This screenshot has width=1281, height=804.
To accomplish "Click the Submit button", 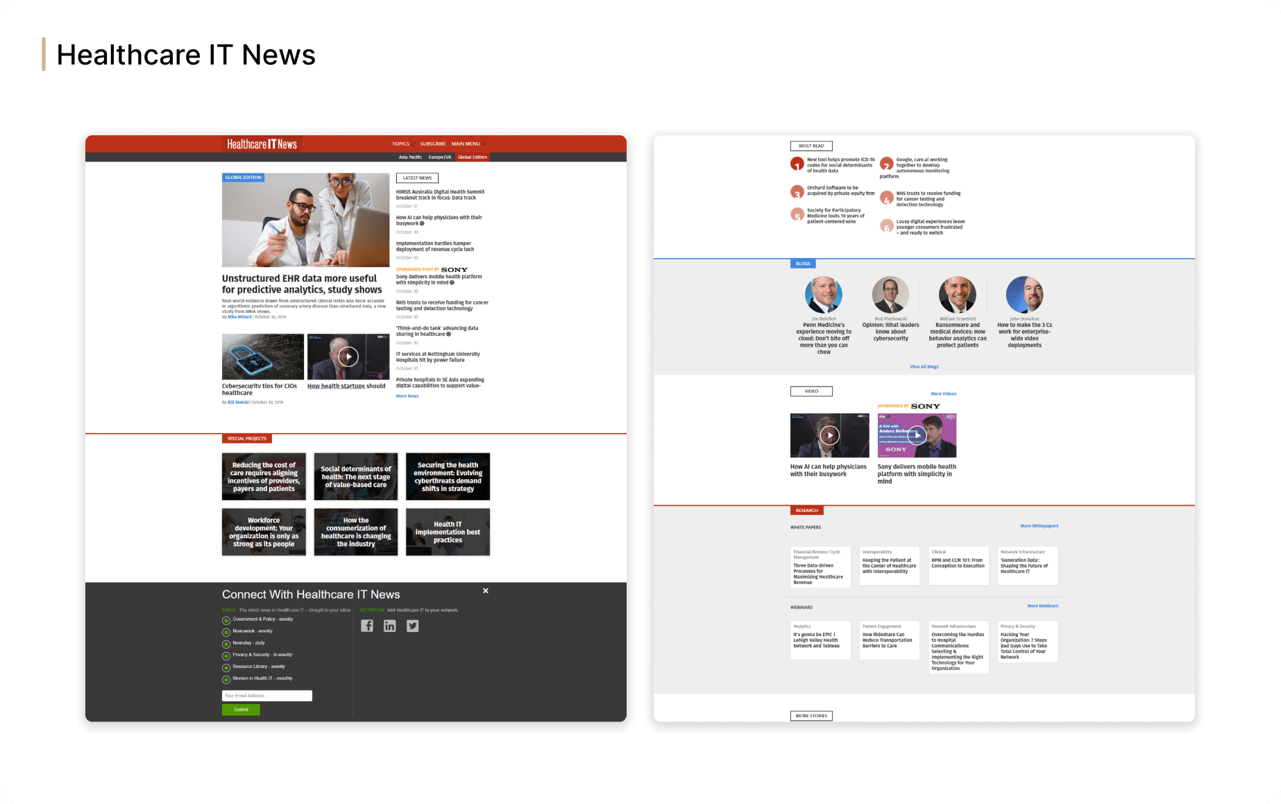I will pos(241,710).
